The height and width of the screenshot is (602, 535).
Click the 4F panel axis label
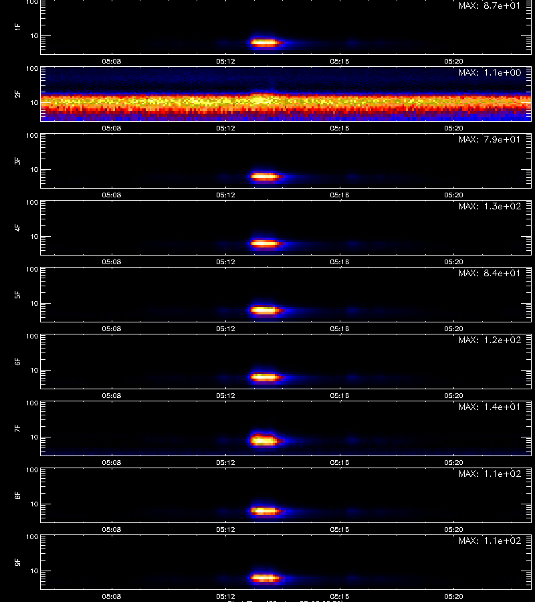pos(17,227)
